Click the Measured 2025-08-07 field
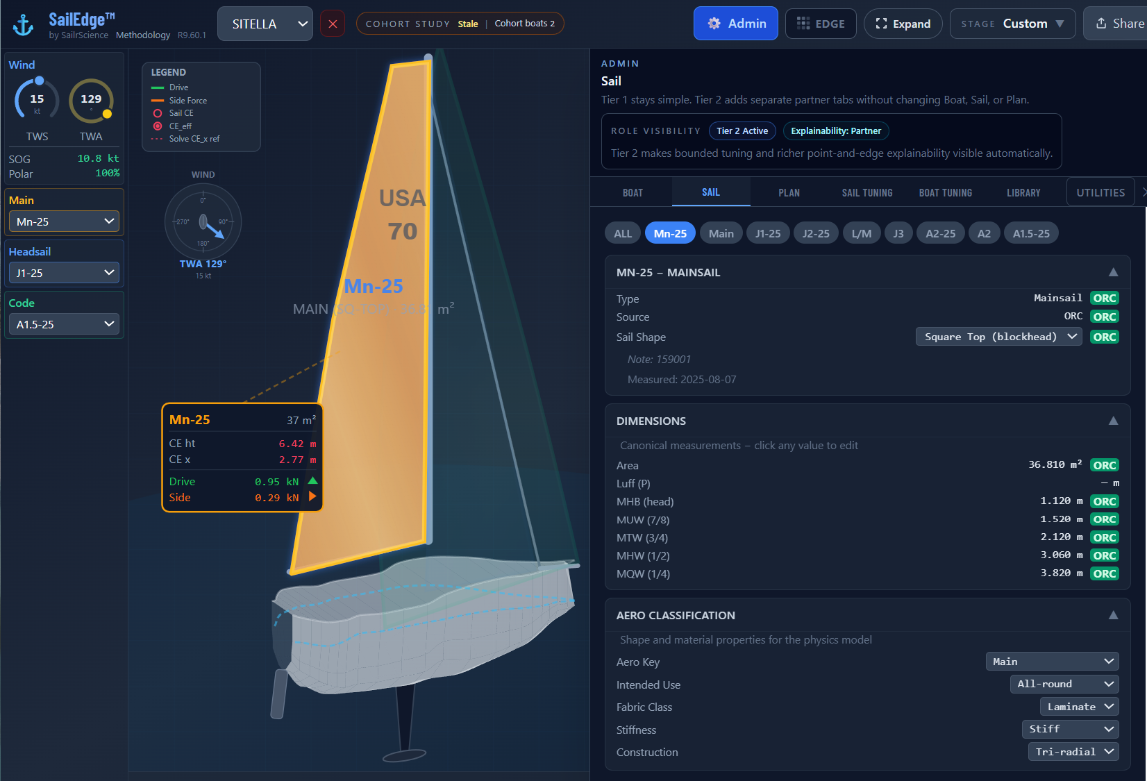Viewport: 1147px width, 781px height. [x=681, y=379]
